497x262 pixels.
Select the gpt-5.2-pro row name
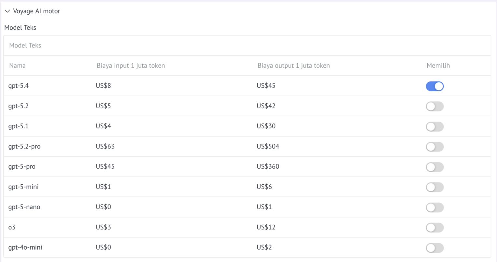coord(24,147)
